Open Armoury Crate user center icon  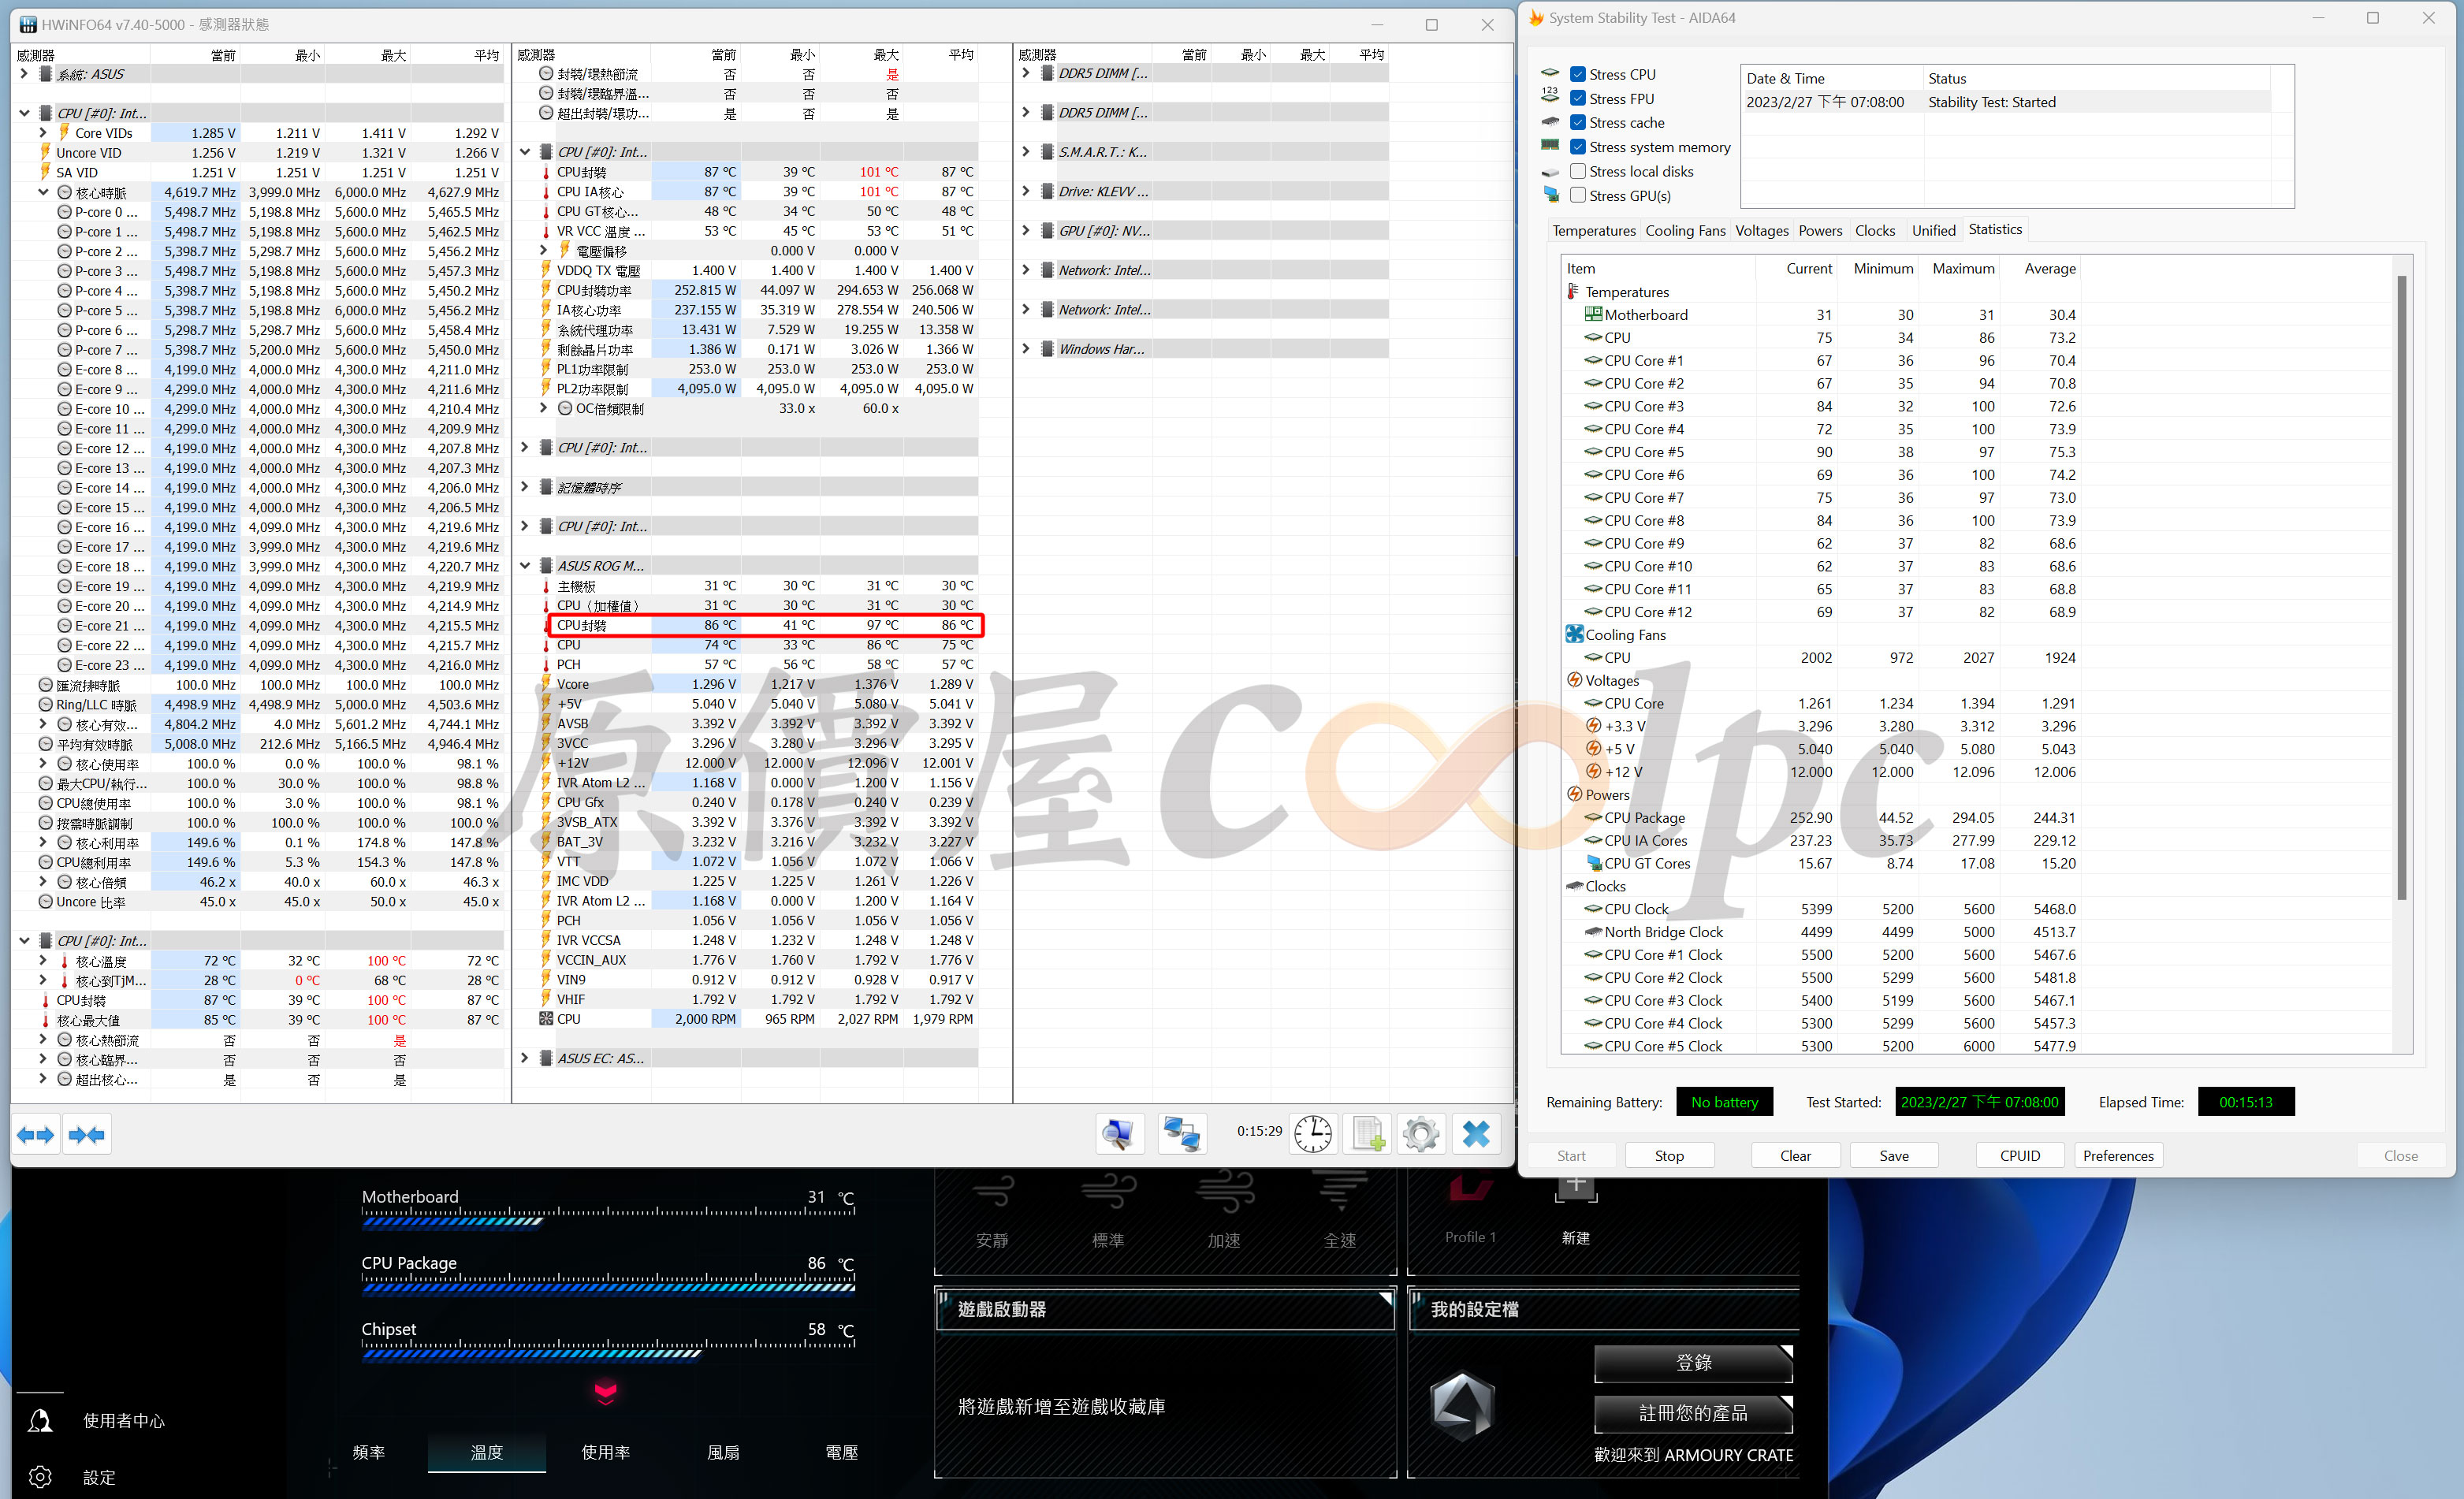40,1420
